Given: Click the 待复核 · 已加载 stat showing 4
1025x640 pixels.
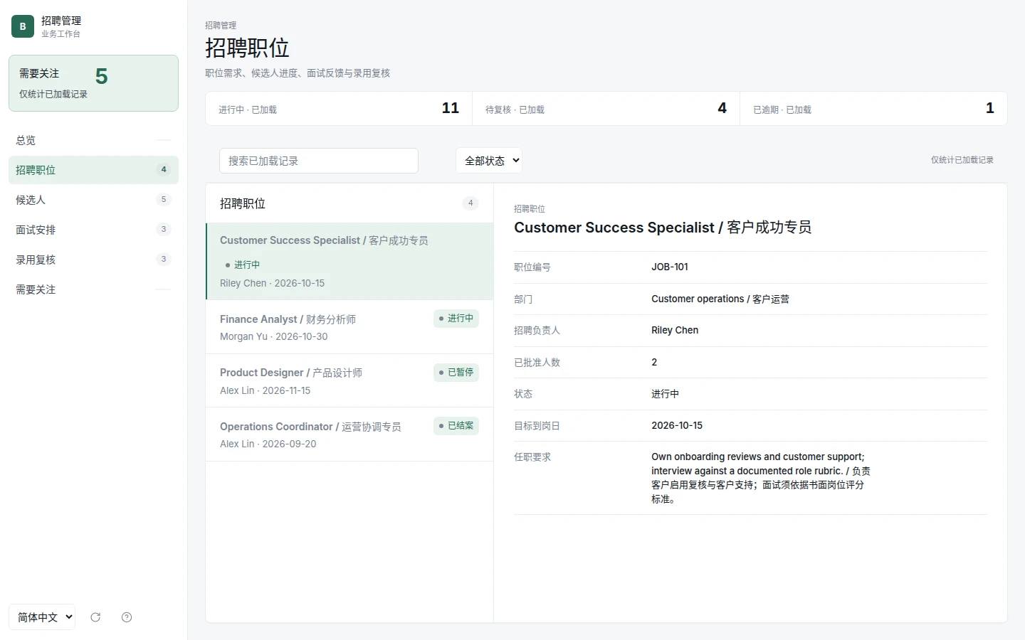Looking at the screenshot, I should (606, 109).
